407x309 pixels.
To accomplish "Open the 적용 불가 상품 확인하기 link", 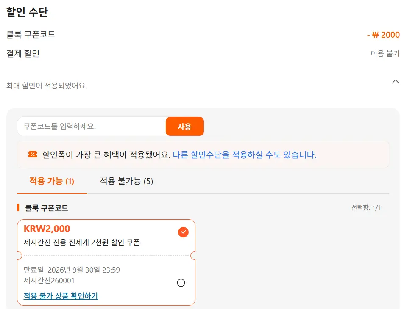I will click(x=61, y=296).
